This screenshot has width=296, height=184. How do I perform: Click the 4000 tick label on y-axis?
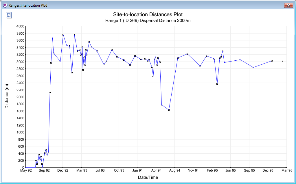(x=20, y=26)
